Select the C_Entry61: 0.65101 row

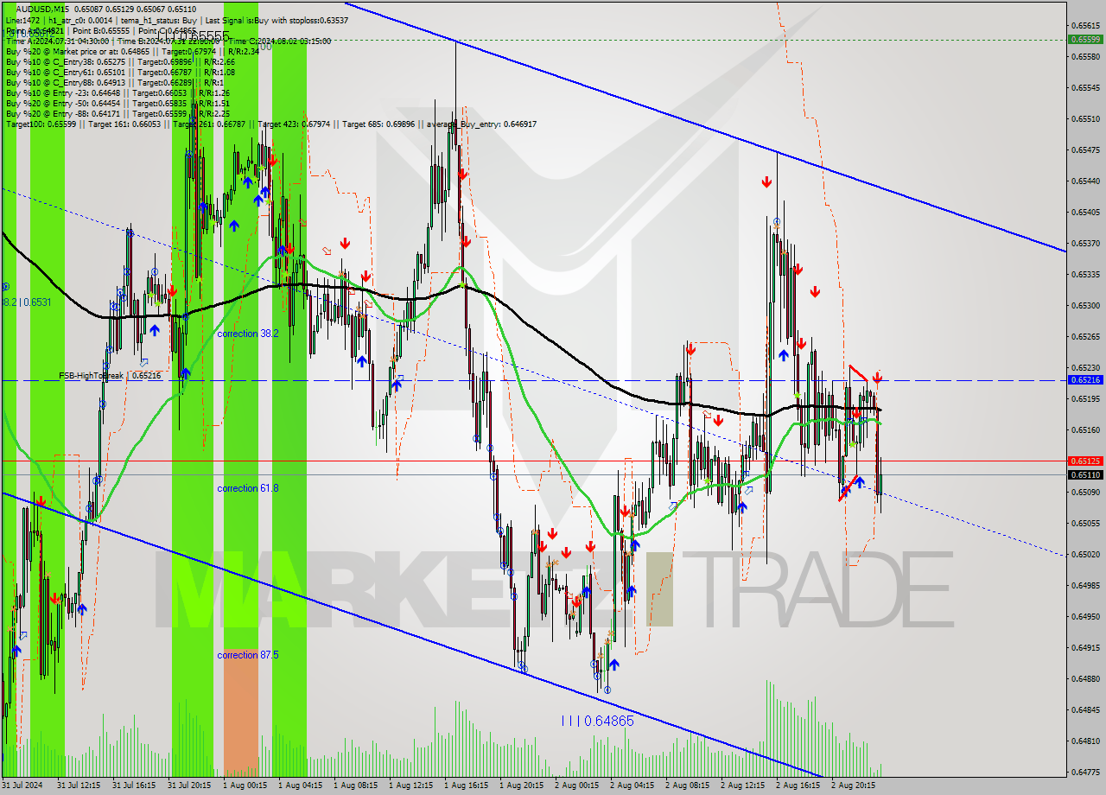pyautogui.click(x=120, y=72)
